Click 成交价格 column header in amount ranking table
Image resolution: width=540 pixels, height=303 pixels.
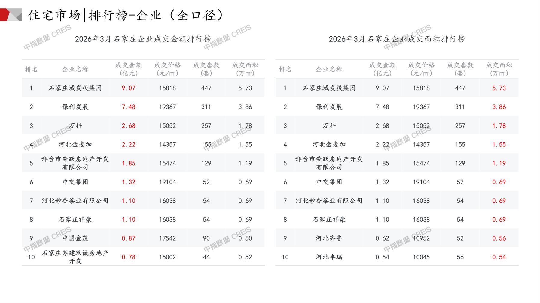pos(167,69)
